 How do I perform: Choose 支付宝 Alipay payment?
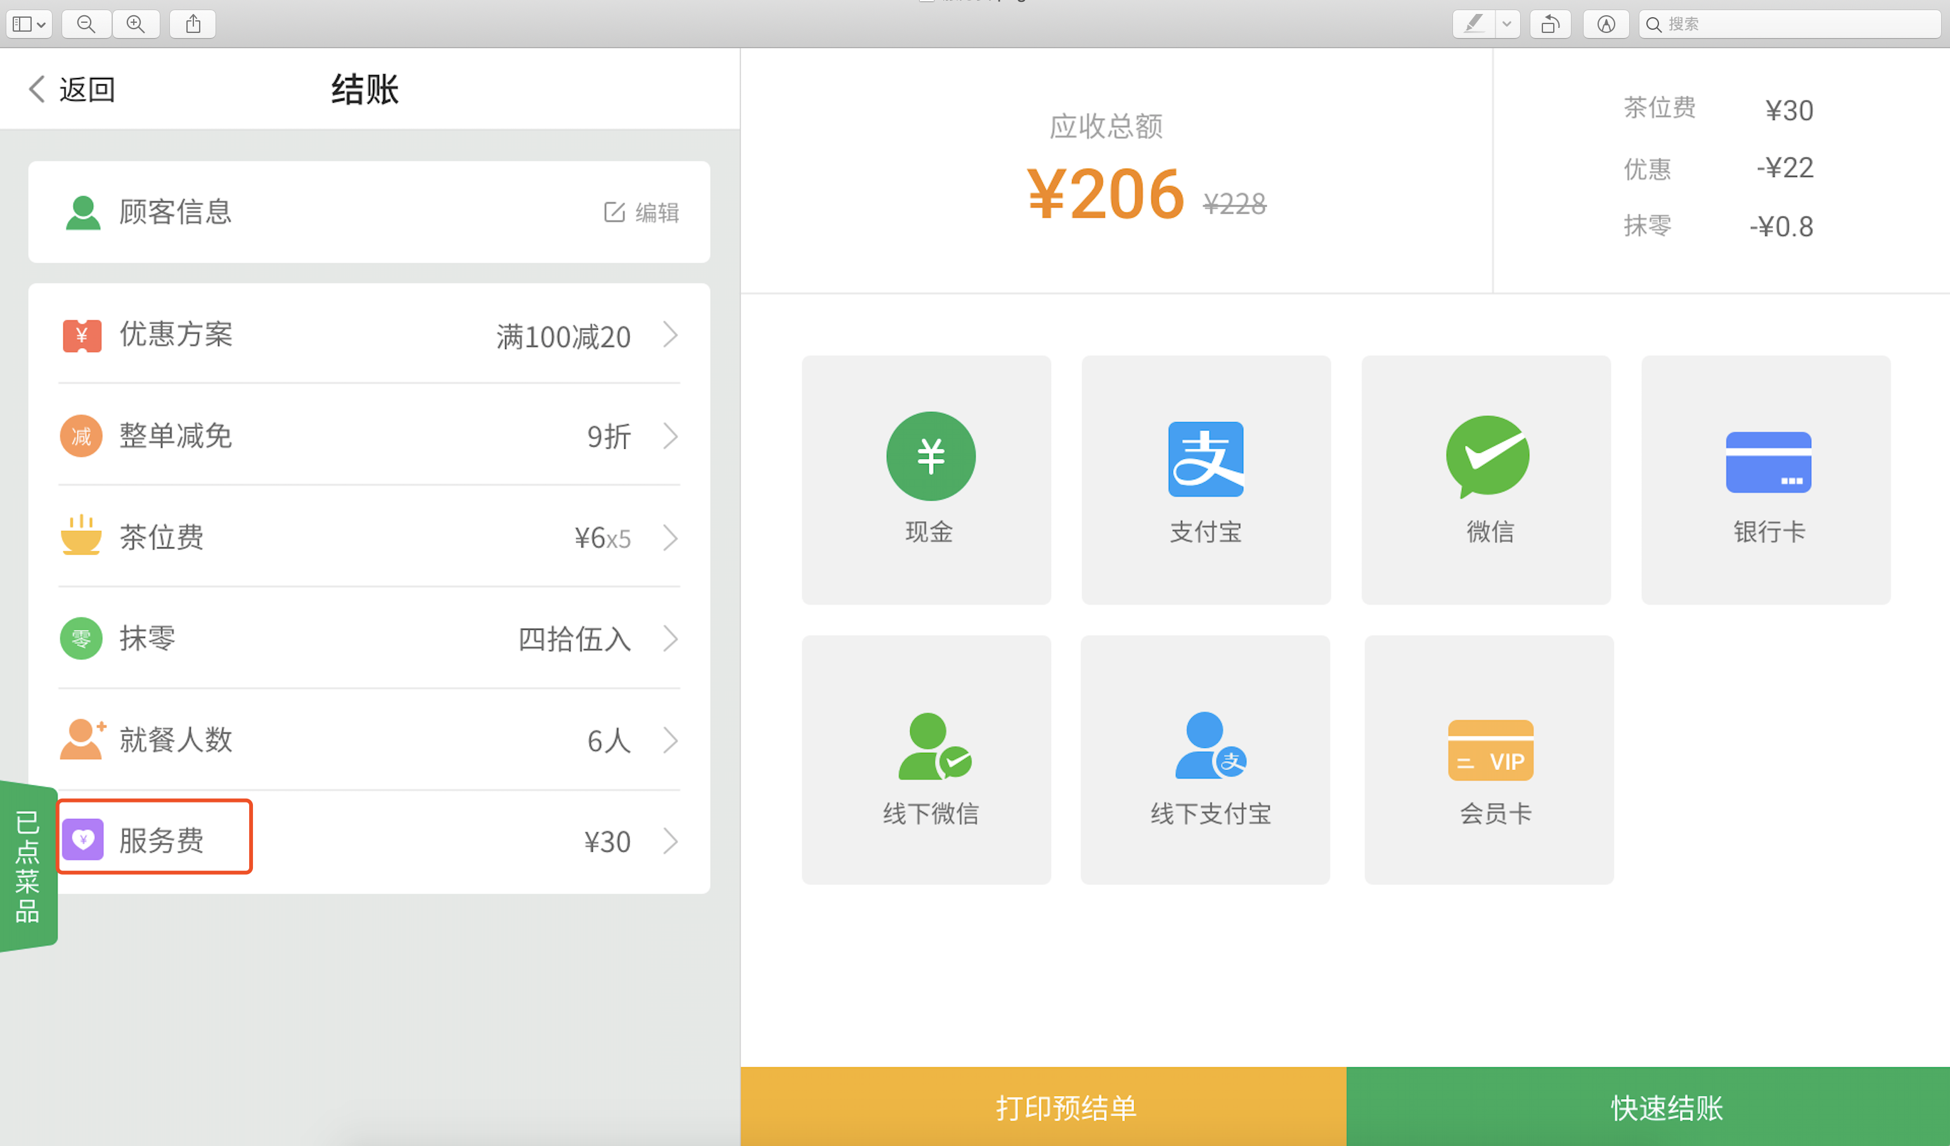[1206, 480]
